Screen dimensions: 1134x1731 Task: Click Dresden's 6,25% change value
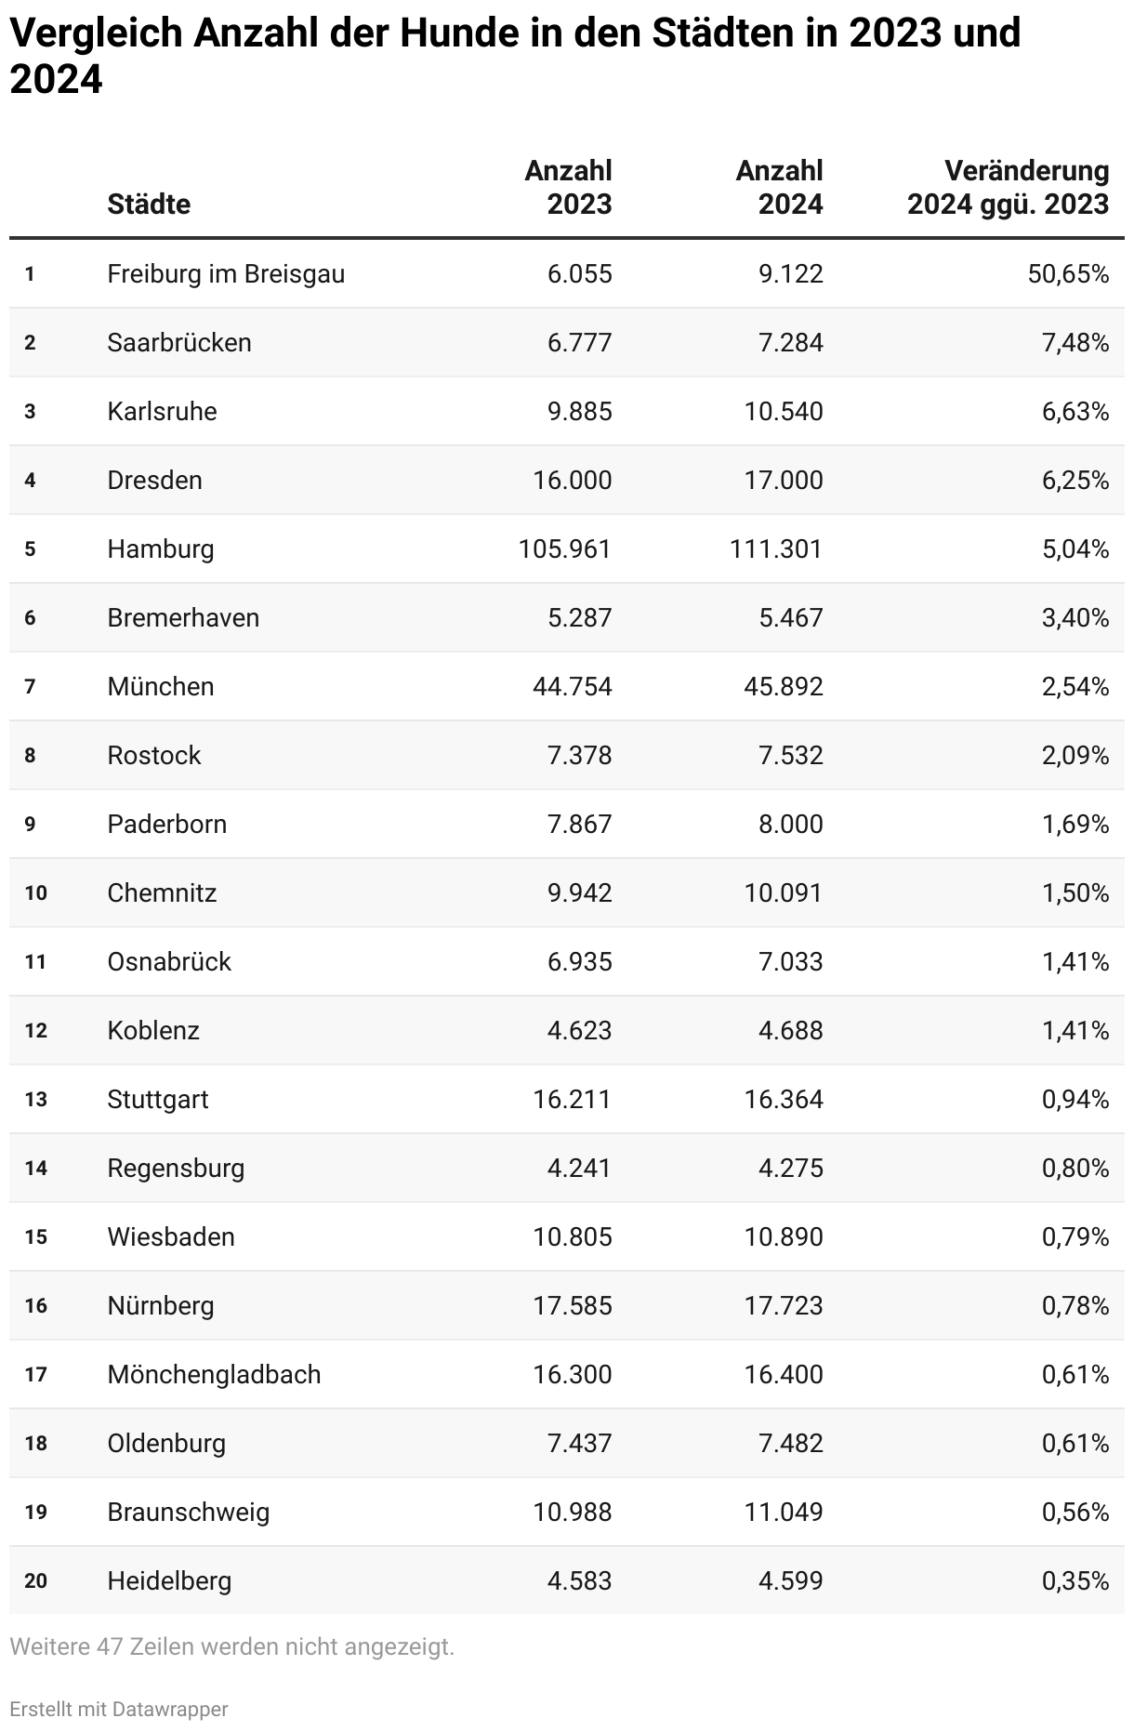point(1075,481)
